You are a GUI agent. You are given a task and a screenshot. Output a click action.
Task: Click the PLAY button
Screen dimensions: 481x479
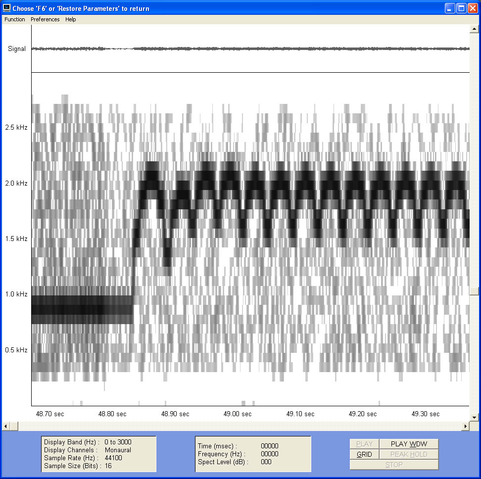[x=364, y=444]
